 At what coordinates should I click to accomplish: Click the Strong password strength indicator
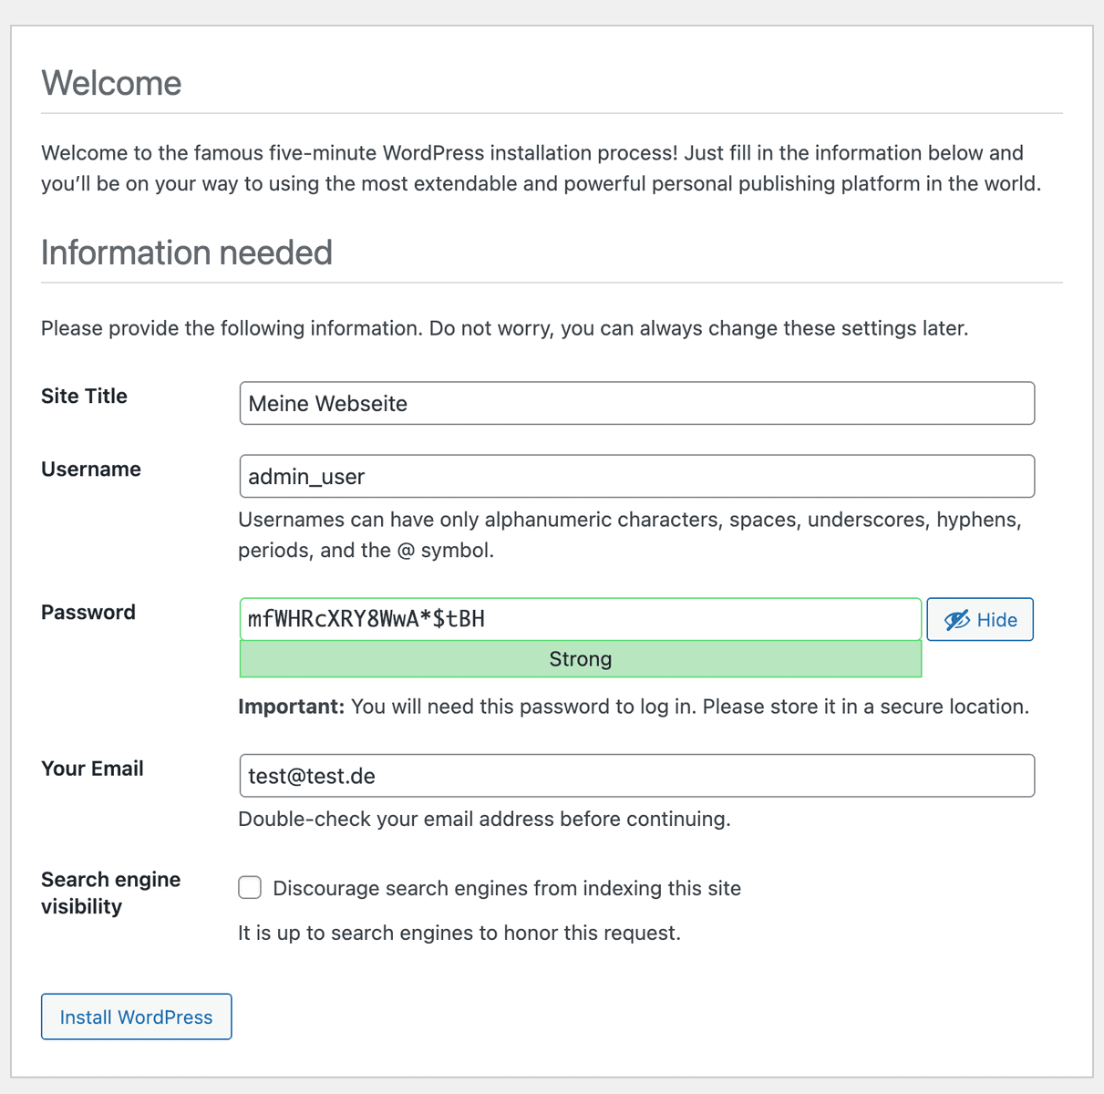580,658
